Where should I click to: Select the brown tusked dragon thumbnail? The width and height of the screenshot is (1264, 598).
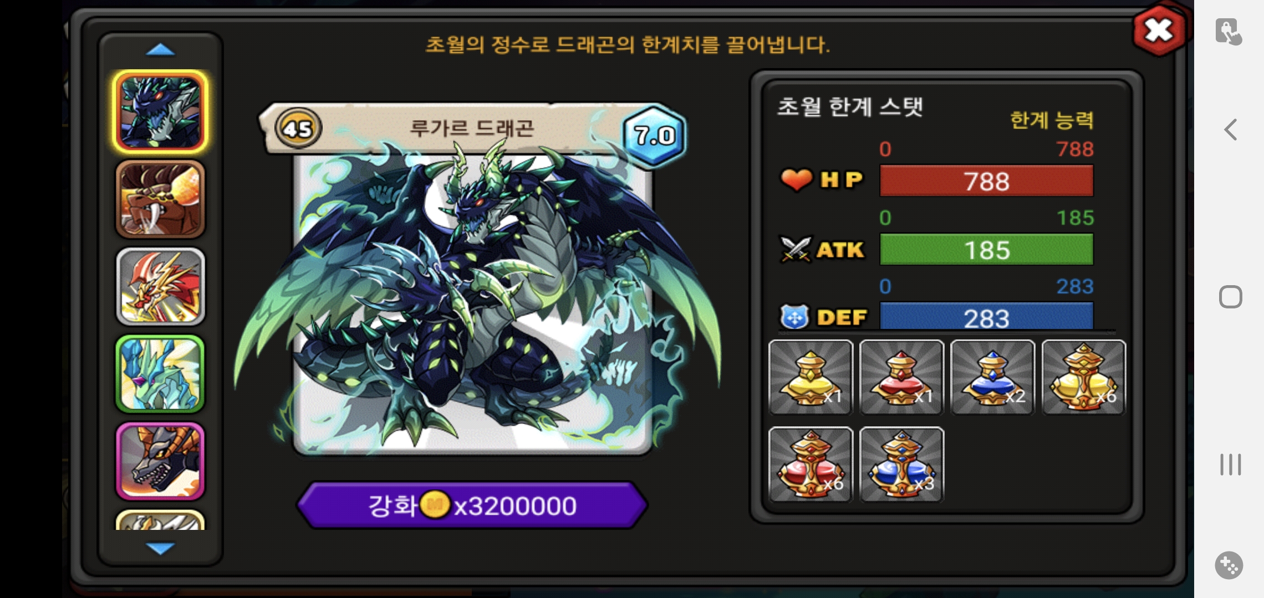(x=160, y=199)
